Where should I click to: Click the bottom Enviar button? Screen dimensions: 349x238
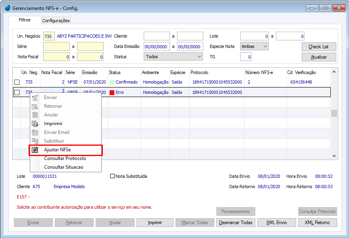click(33, 223)
